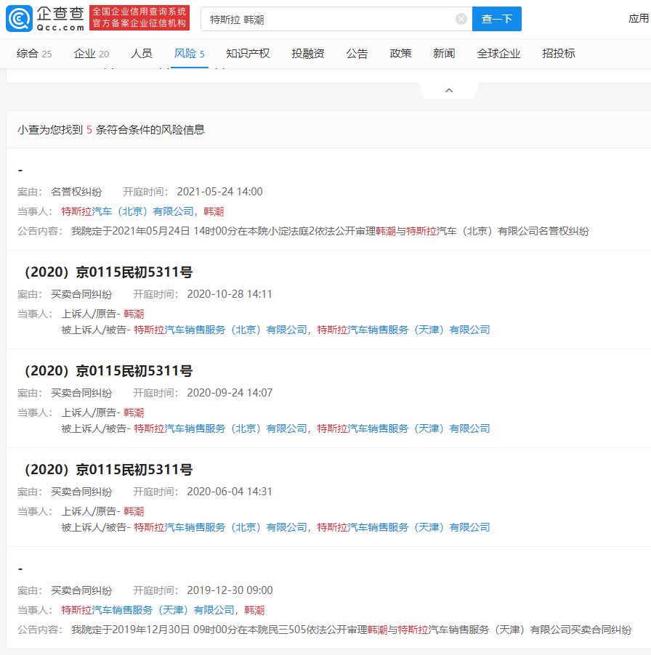Click the 名誉权纠纷 case cause text

coord(76,192)
